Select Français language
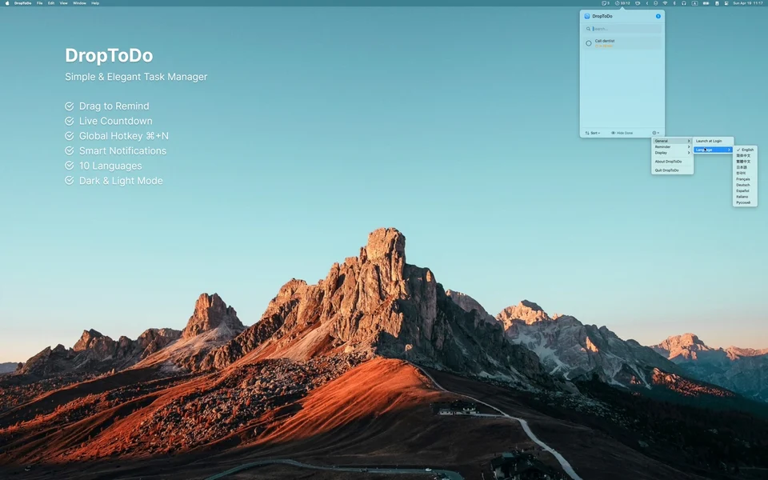 pyautogui.click(x=745, y=179)
